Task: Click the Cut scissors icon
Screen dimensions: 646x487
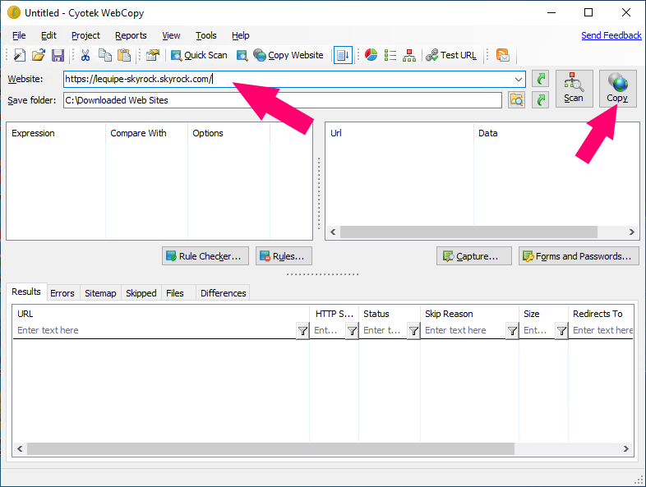Action: click(x=85, y=55)
